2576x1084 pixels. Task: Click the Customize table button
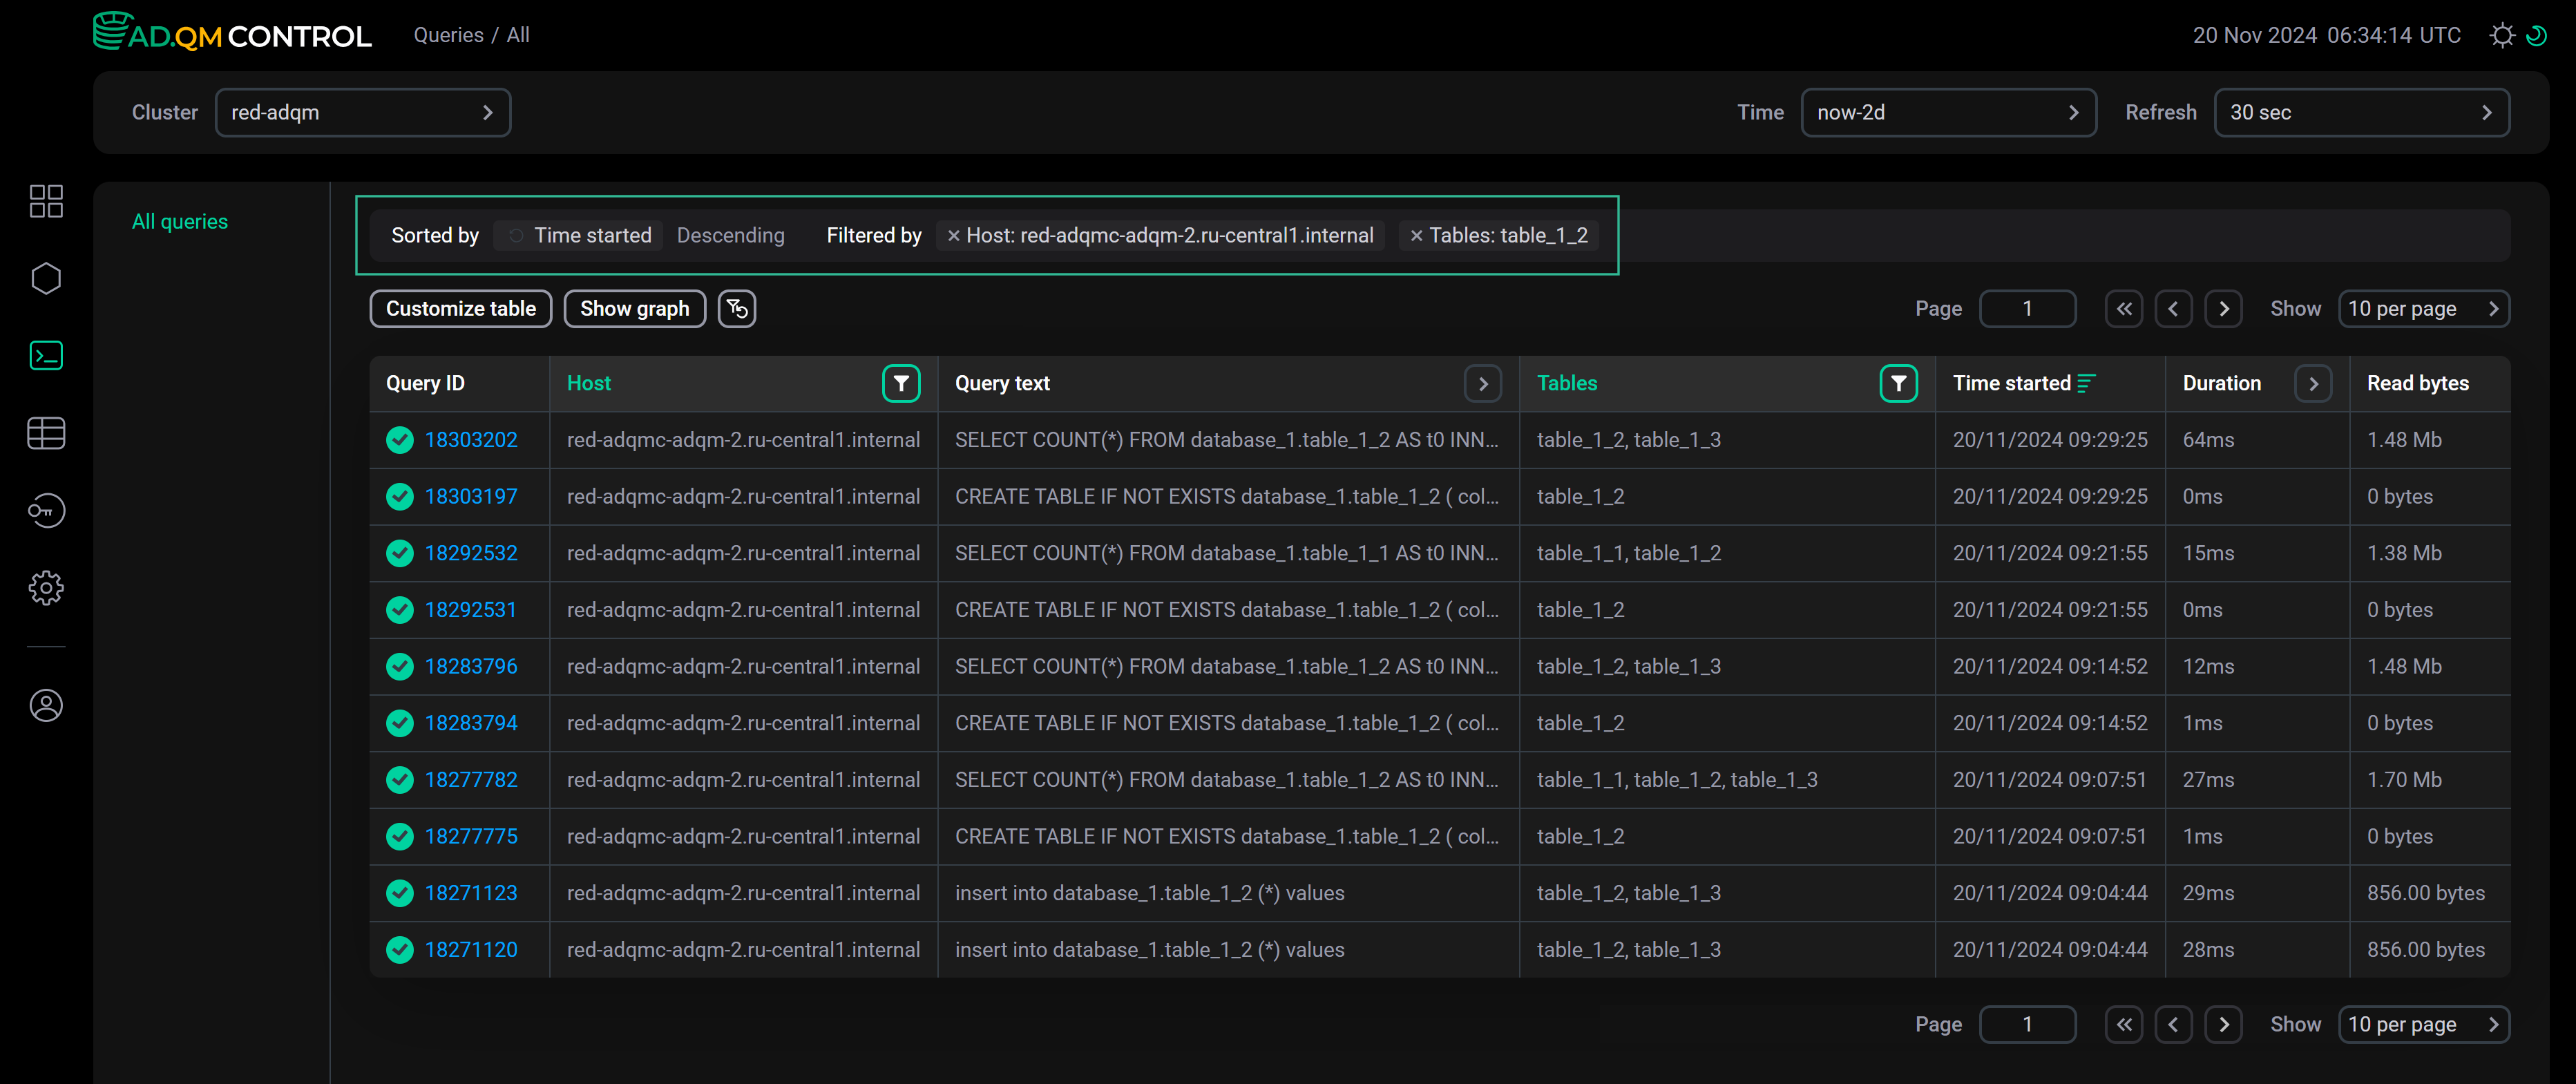(460, 308)
